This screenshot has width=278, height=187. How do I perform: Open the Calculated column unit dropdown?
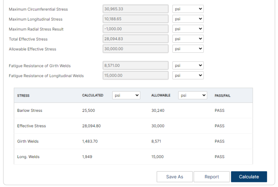(x=126, y=95)
